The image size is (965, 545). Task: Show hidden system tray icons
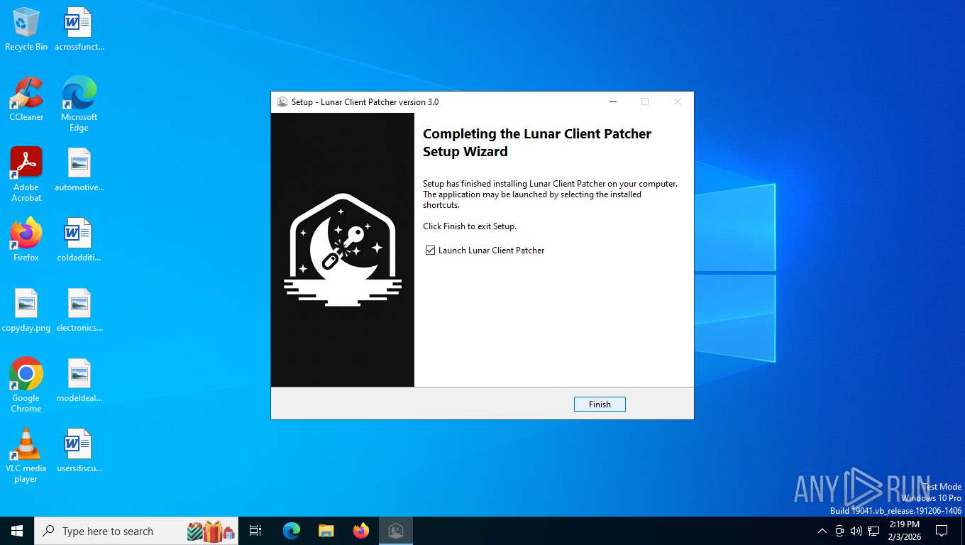coord(822,531)
